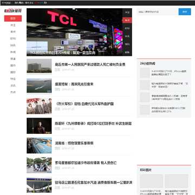Click the TCL hero banner image
This screenshot has width=195, height=195.
[x=74, y=32]
